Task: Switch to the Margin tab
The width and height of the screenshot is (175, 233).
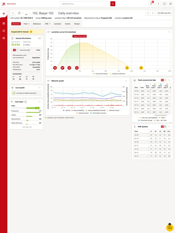Action: [x=77, y=24]
